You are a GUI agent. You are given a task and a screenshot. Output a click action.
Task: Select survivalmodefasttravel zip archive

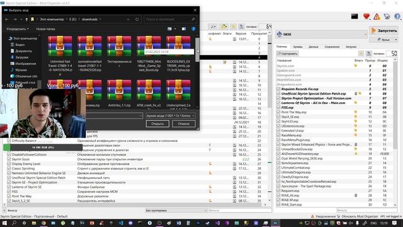[x=89, y=54]
